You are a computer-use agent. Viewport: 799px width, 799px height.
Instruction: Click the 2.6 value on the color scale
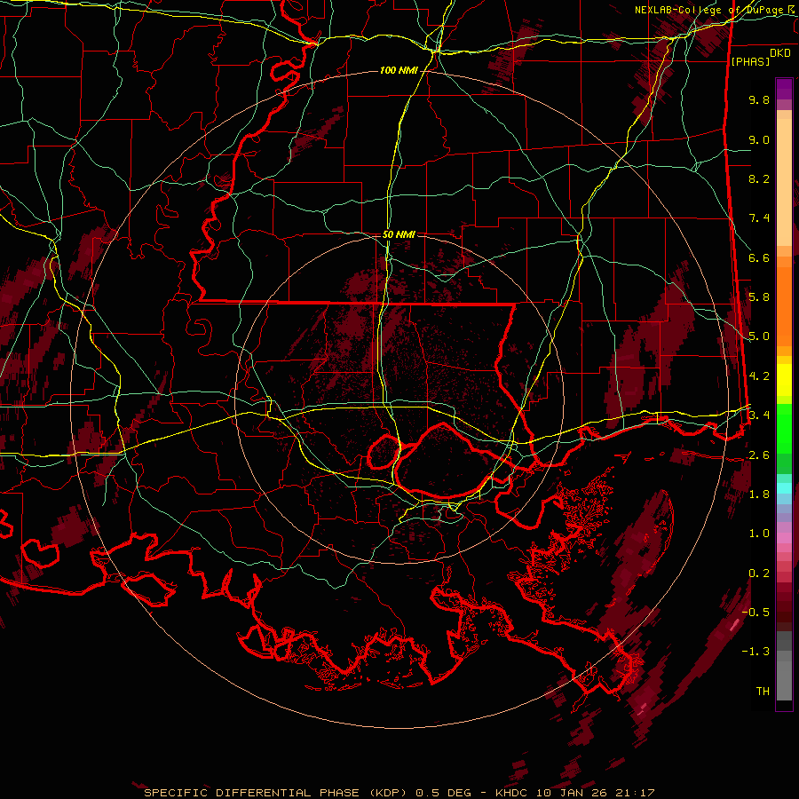click(x=759, y=455)
